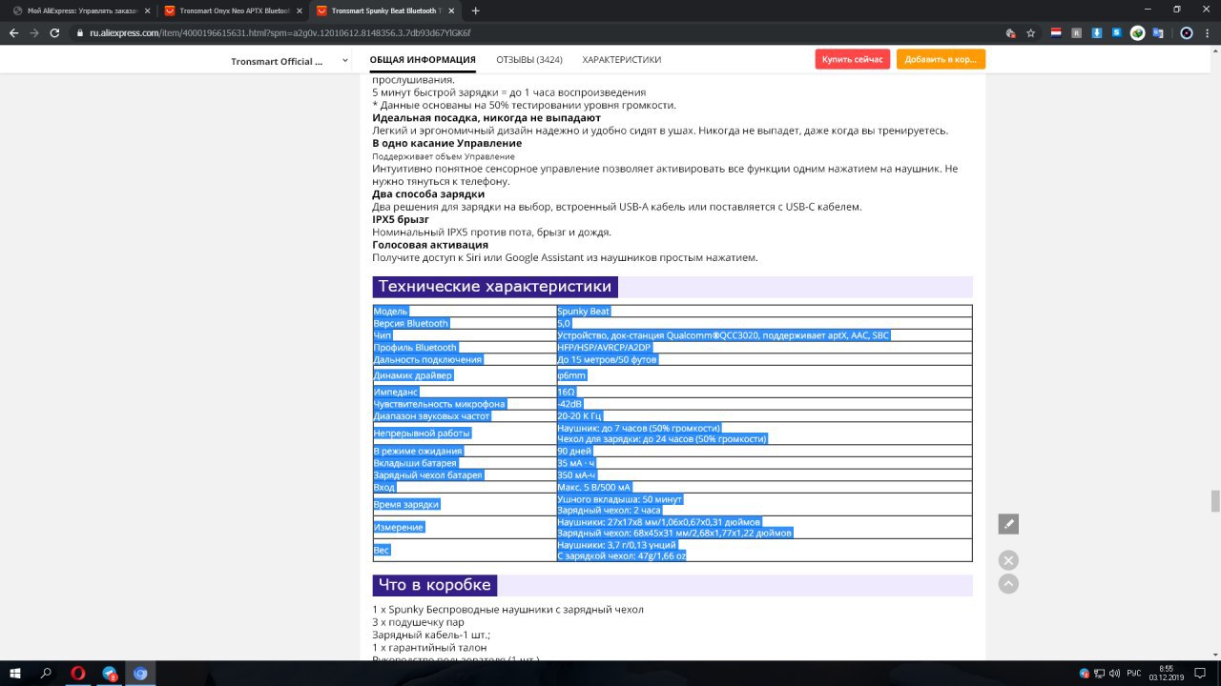Open a new browser tab

pyautogui.click(x=476, y=10)
